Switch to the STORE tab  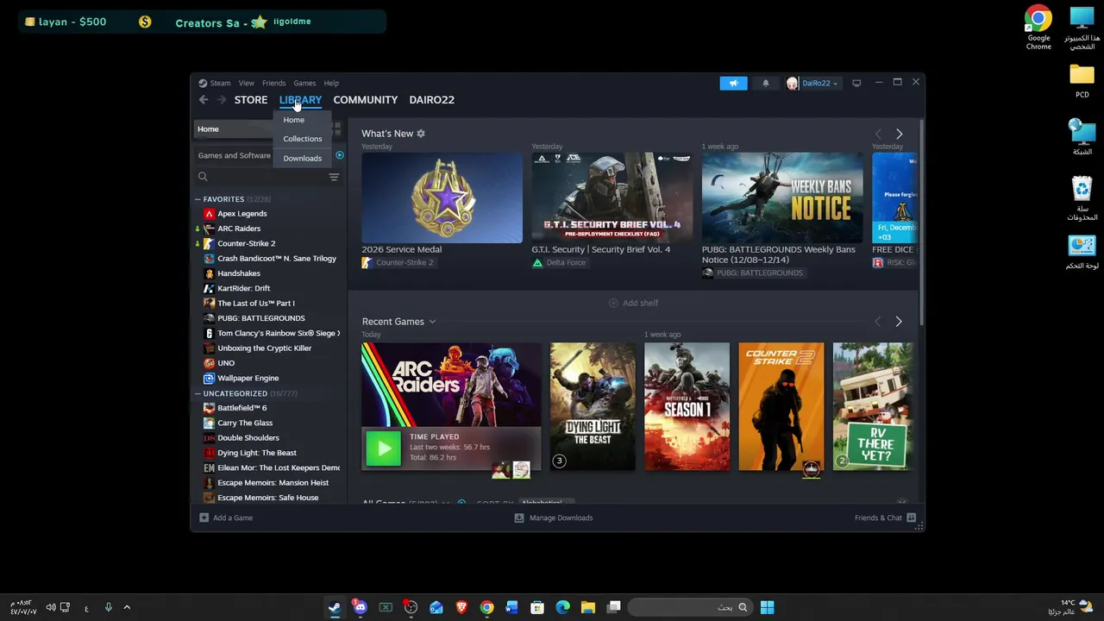(x=251, y=100)
